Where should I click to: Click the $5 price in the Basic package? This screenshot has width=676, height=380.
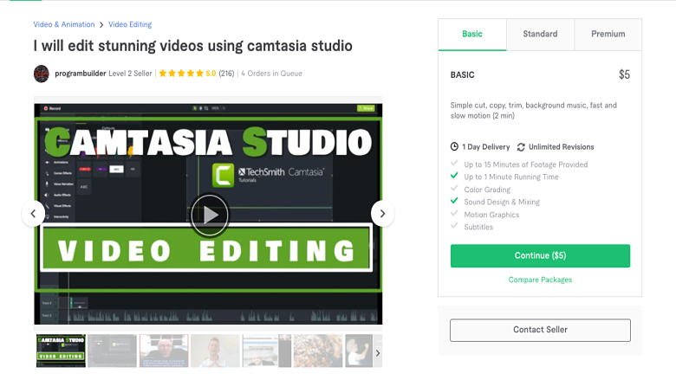(x=624, y=74)
